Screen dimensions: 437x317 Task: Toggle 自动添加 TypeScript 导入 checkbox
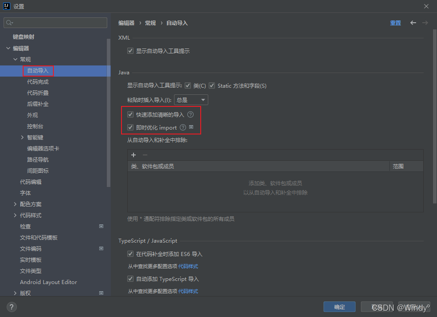coord(130,279)
